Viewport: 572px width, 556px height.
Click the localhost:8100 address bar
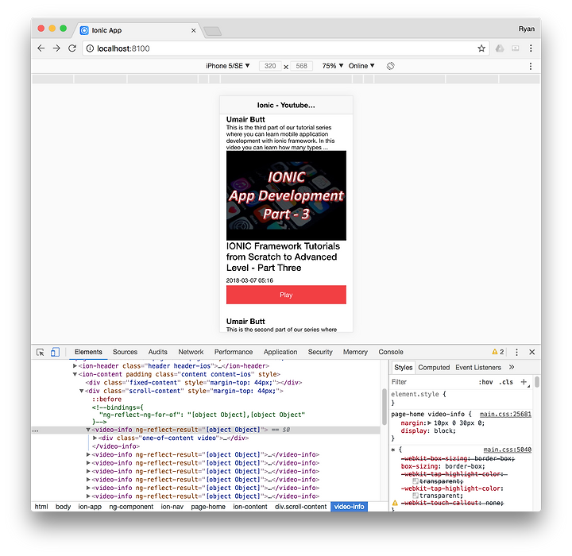point(284,48)
